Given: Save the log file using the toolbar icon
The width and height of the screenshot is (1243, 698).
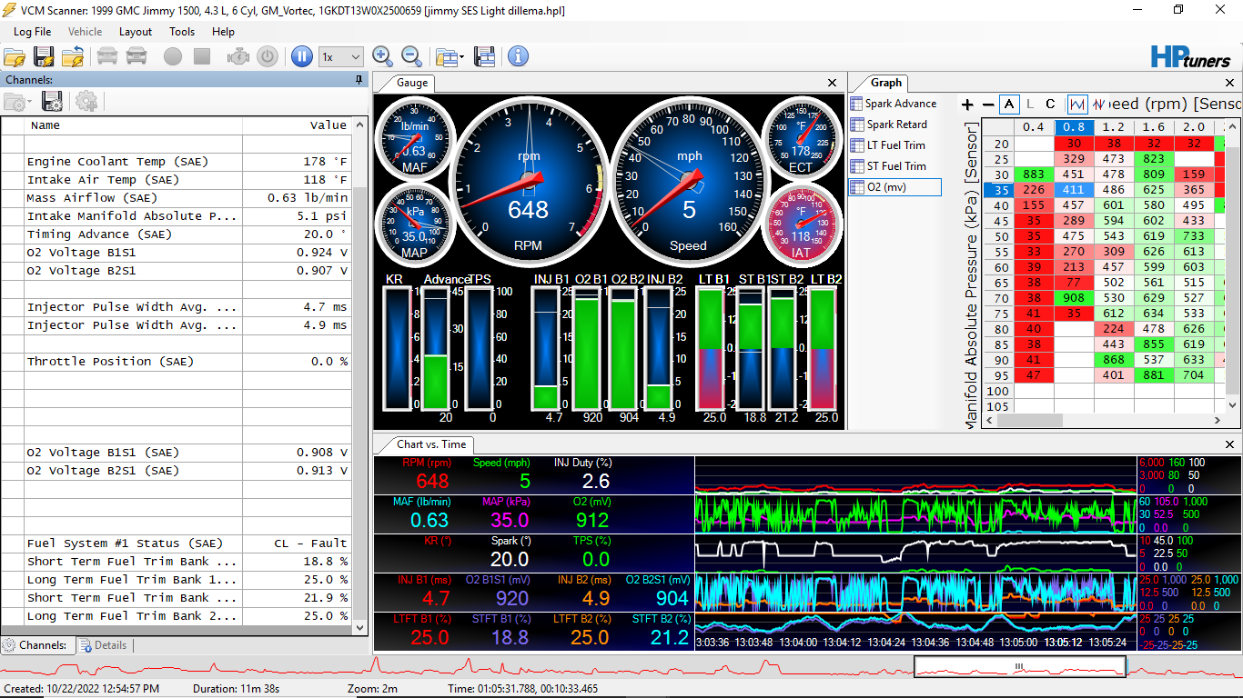Looking at the screenshot, I should [44, 57].
